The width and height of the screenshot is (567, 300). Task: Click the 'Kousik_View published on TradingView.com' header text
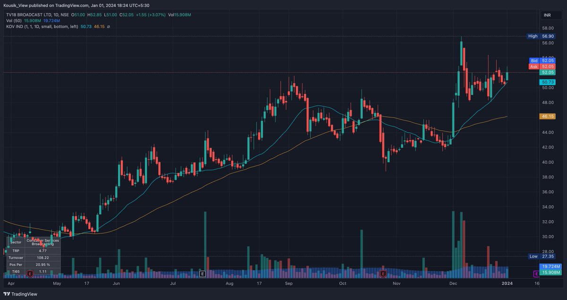(46, 5)
